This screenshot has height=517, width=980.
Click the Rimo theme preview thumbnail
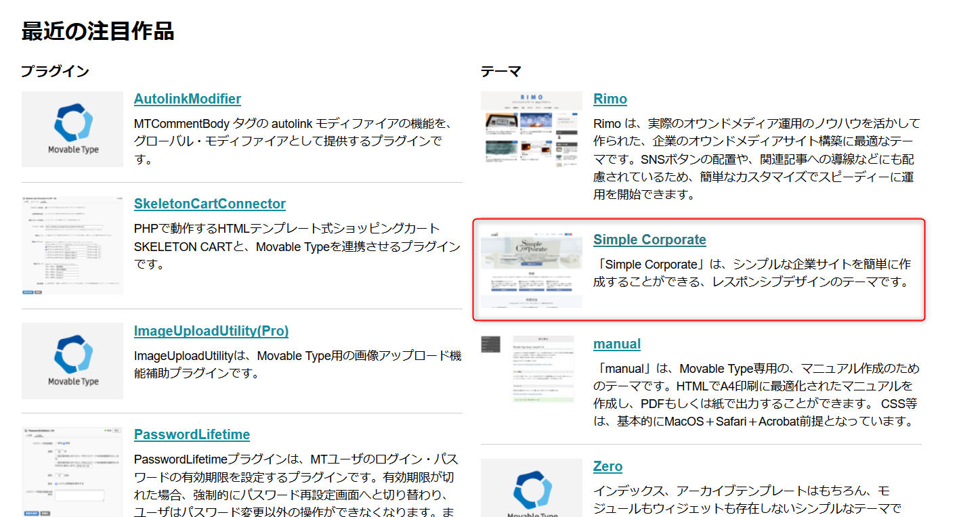pyautogui.click(x=532, y=129)
